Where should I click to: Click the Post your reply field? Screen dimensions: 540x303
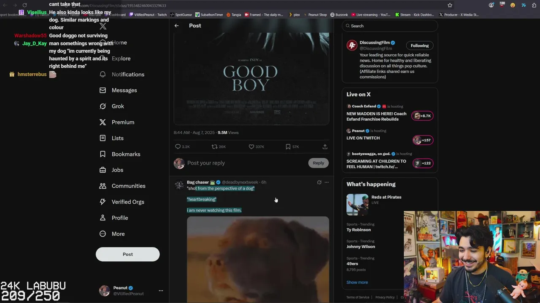[245, 163]
